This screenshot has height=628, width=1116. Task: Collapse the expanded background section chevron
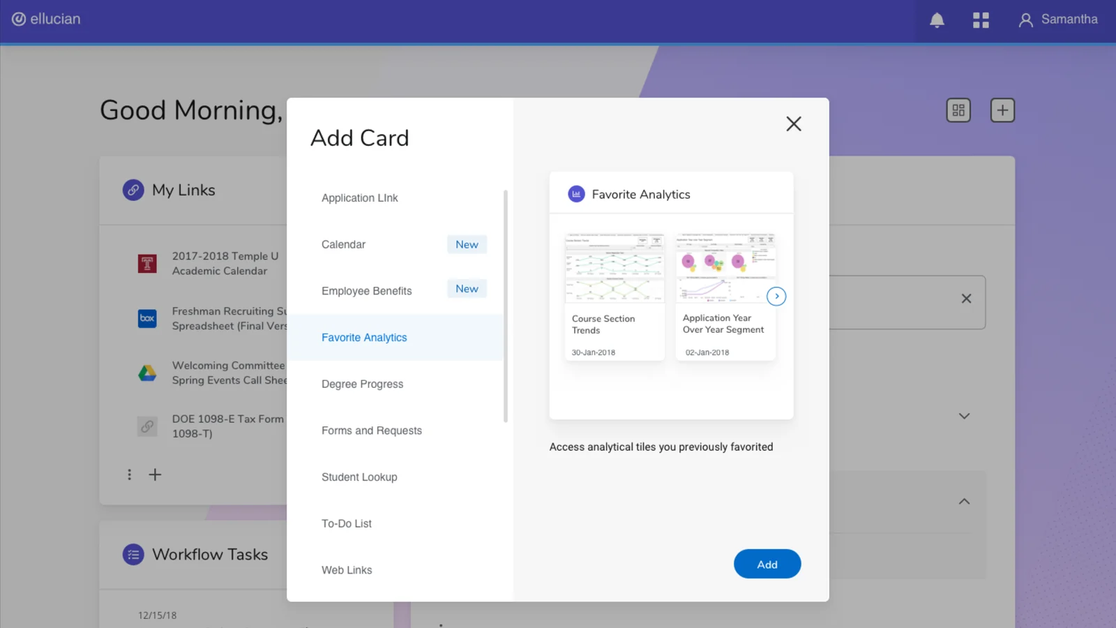(964, 501)
